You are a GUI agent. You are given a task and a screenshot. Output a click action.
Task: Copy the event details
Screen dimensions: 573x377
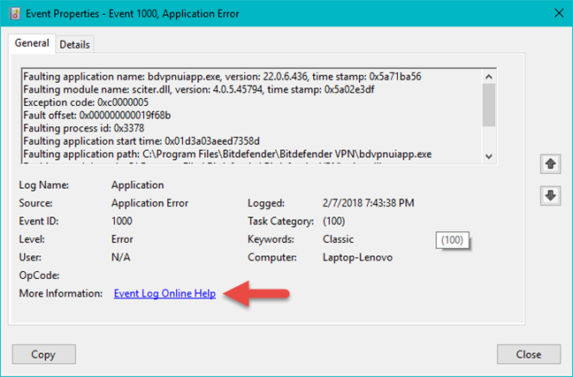(x=44, y=354)
